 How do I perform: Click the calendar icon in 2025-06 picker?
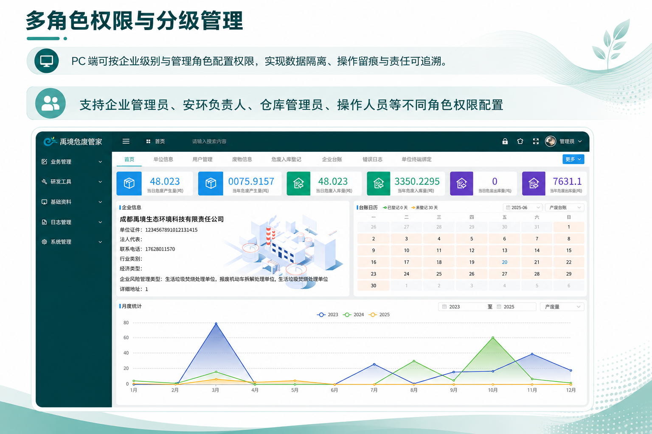coord(508,208)
